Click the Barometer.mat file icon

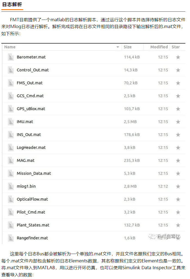click(11, 57)
